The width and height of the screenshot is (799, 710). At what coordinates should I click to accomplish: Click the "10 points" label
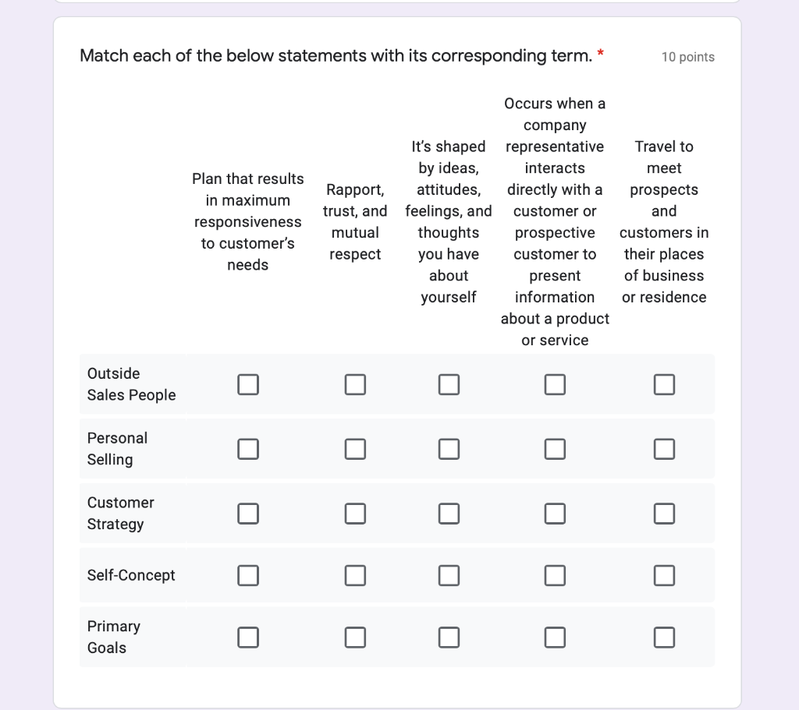(x=687, y=56)
